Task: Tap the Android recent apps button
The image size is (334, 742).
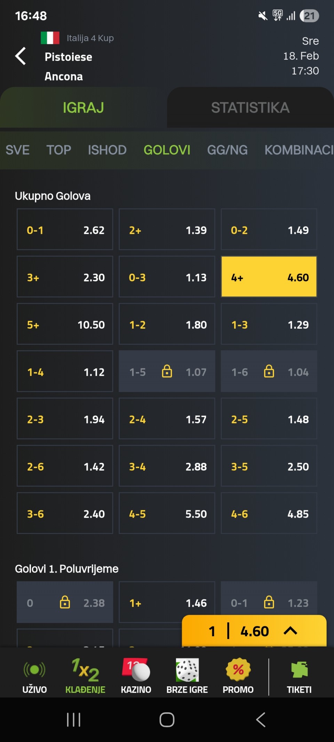Action: pos(73,720)
